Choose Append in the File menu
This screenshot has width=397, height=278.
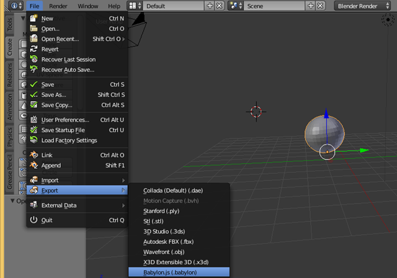(77, 165)
